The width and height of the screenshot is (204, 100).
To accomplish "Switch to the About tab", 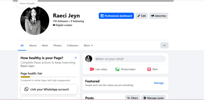I will [33, 46].
